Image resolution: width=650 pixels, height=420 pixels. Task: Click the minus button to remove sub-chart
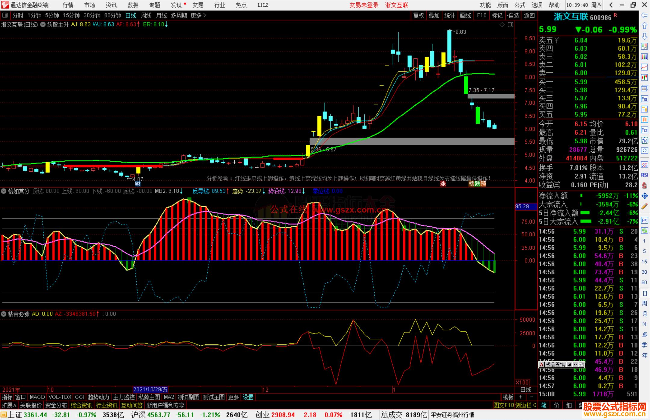point(531,397)
